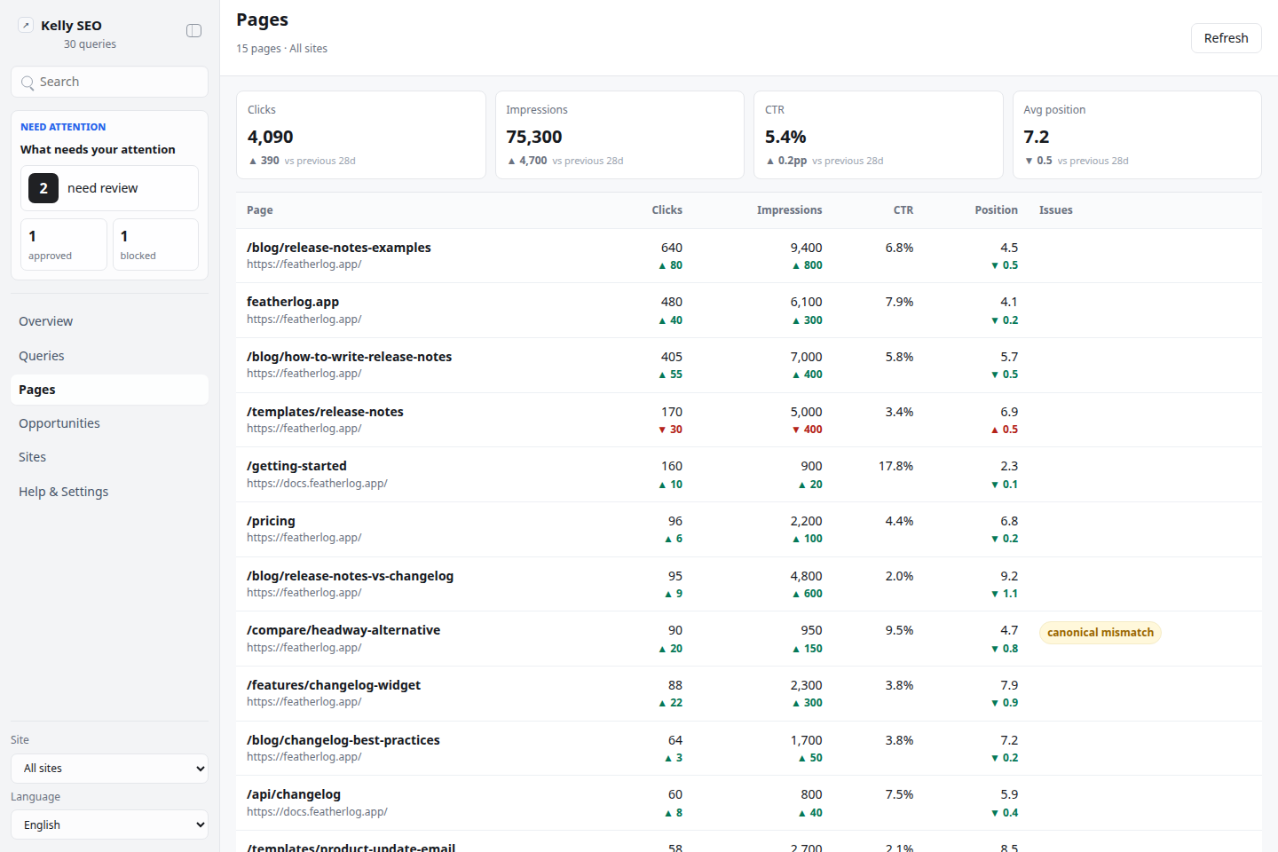This screenshot has height=852, width=1278.
Task: Open /blog/how-to-write-release-notes row
Action: [x=749, y=365]
